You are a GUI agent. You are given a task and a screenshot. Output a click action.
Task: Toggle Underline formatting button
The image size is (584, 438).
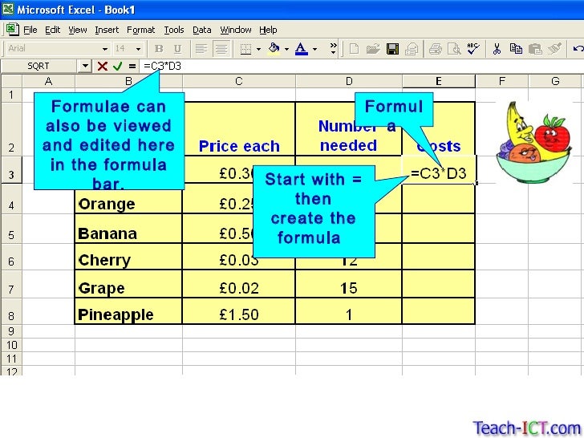pyautogui.click(x=177, y=49)
